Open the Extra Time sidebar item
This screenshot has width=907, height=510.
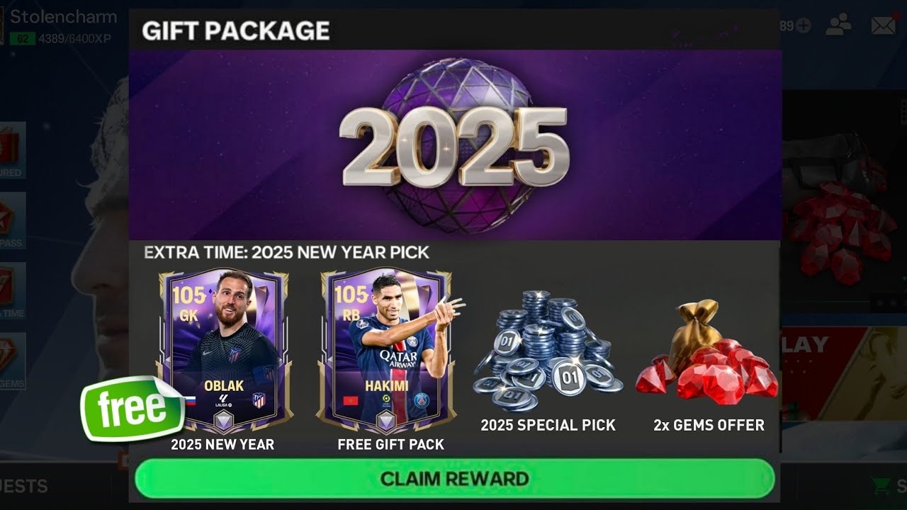point(12,290)
